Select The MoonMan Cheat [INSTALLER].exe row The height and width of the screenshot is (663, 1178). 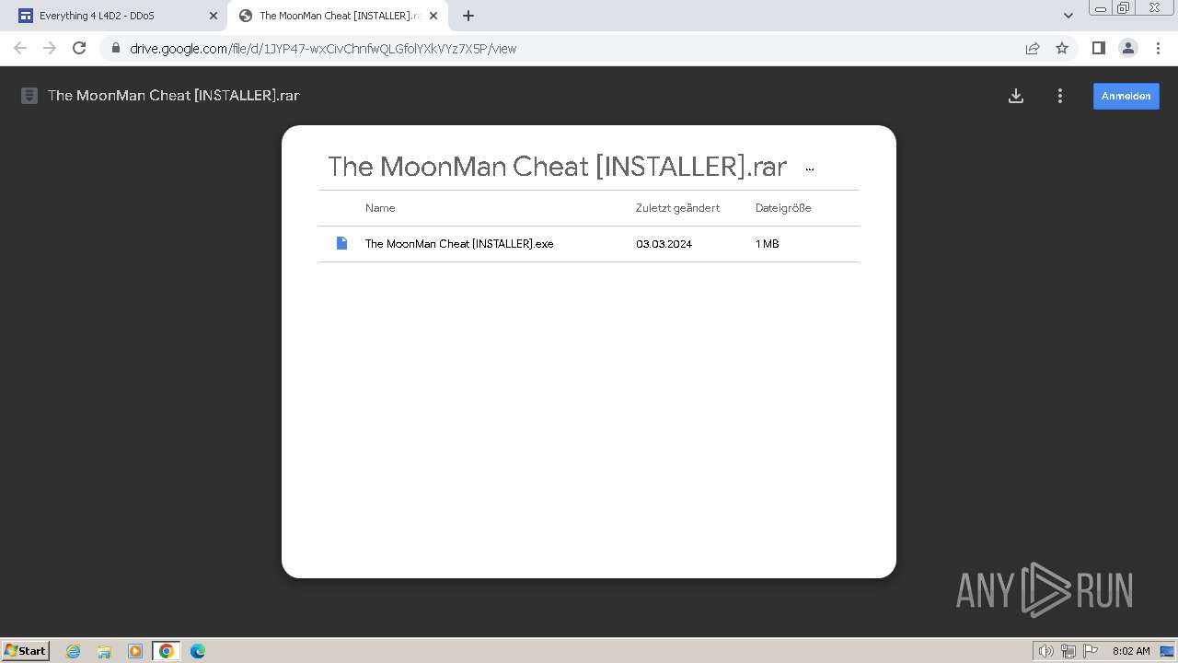[589, 244]
